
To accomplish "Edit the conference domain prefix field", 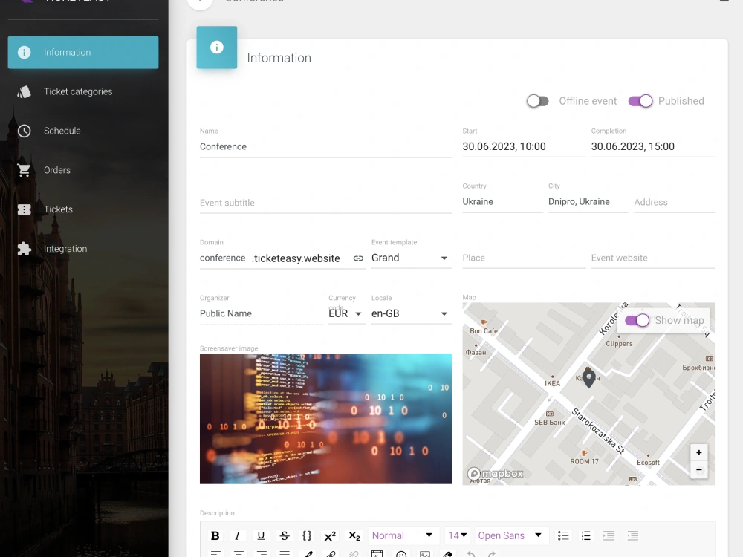I will point(223,258).
